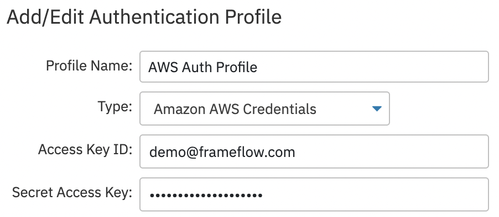Place cursor after .com in Access Key ID
The image size is (499, 217).
pyautogui.click(x=295, y=152)
